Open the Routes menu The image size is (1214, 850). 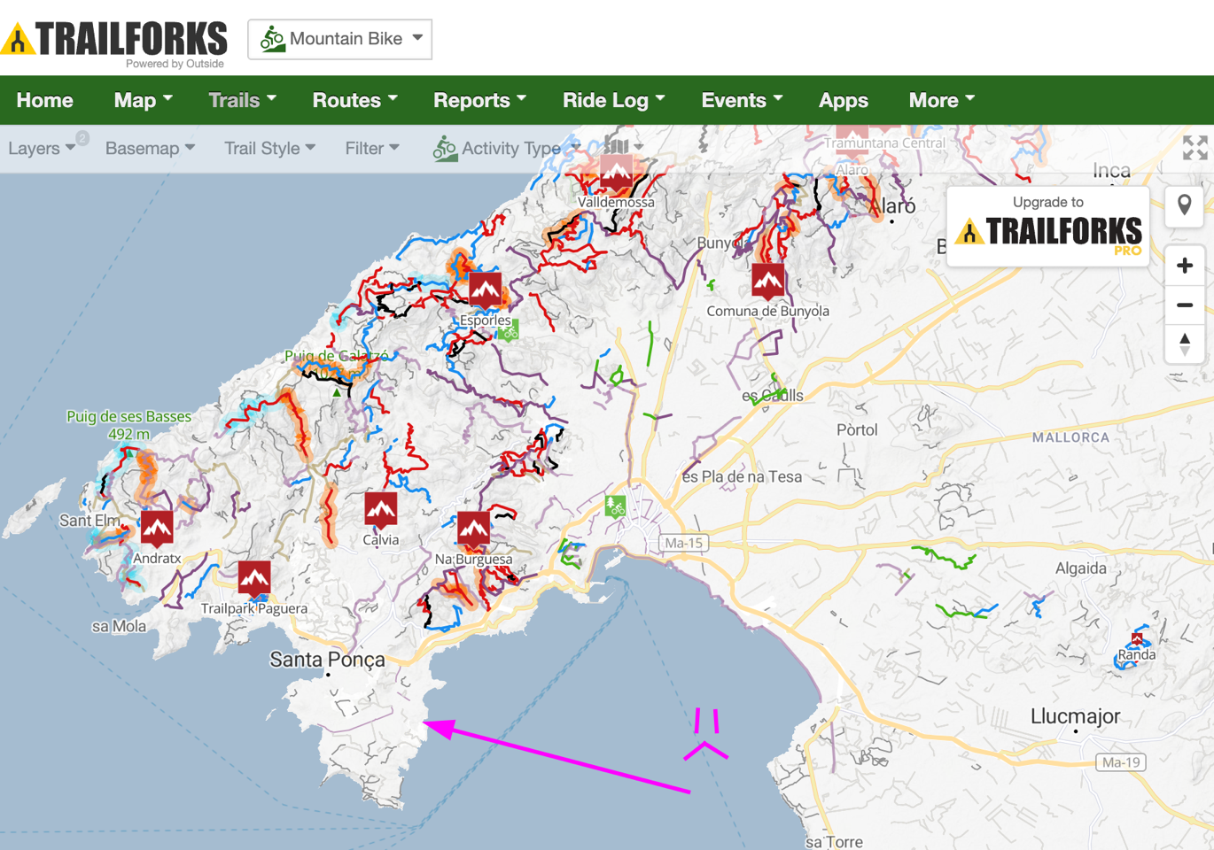tap(354, 100)
